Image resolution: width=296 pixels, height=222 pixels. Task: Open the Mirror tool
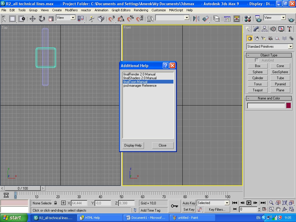coord(196,19)
